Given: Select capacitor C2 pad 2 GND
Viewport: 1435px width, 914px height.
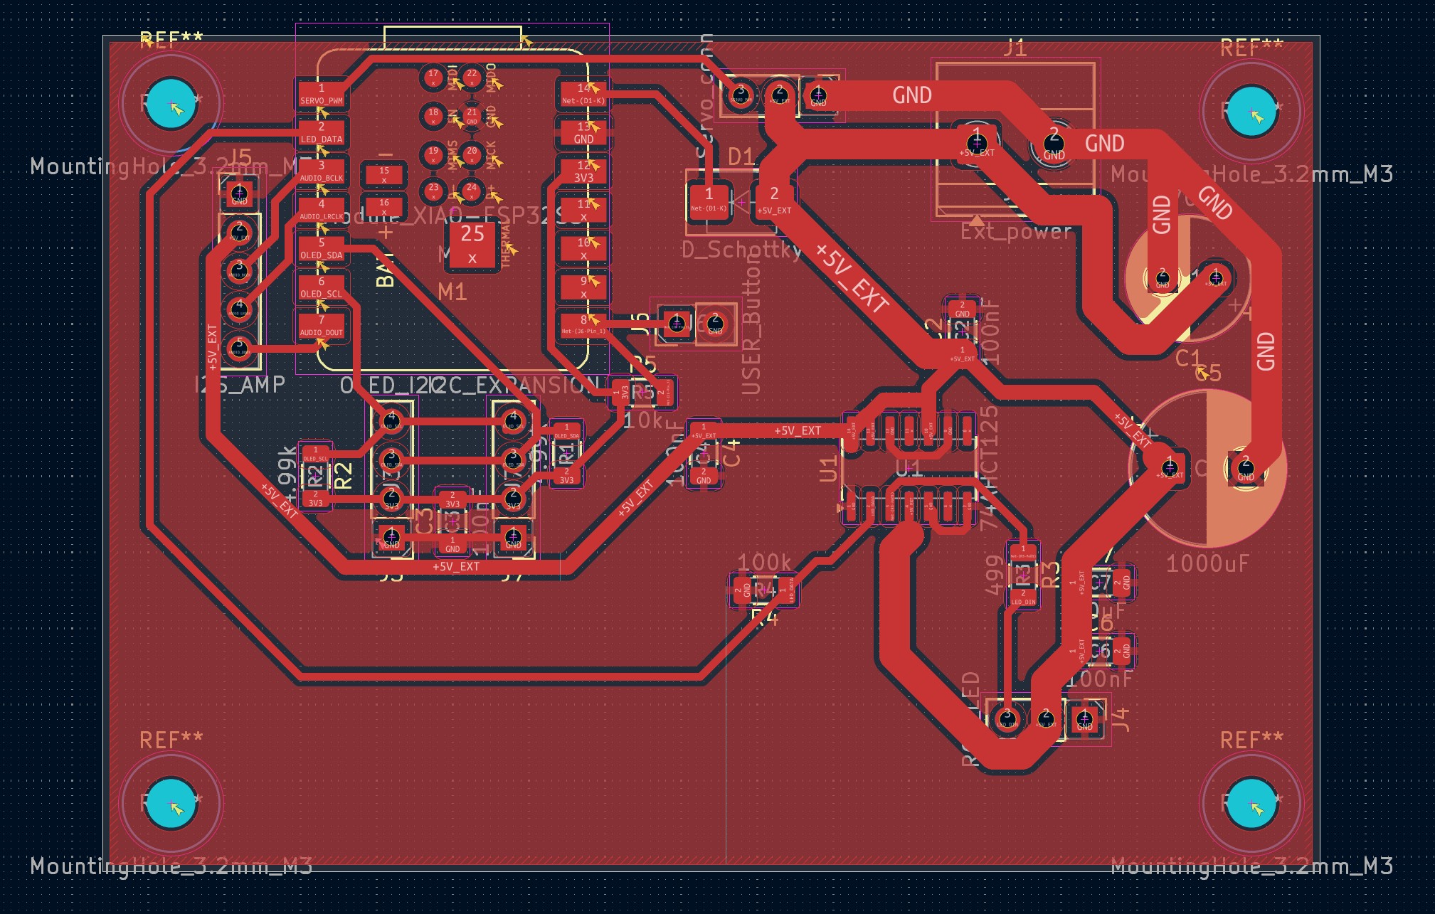Looking at the screenshot, I should point(962,309).
